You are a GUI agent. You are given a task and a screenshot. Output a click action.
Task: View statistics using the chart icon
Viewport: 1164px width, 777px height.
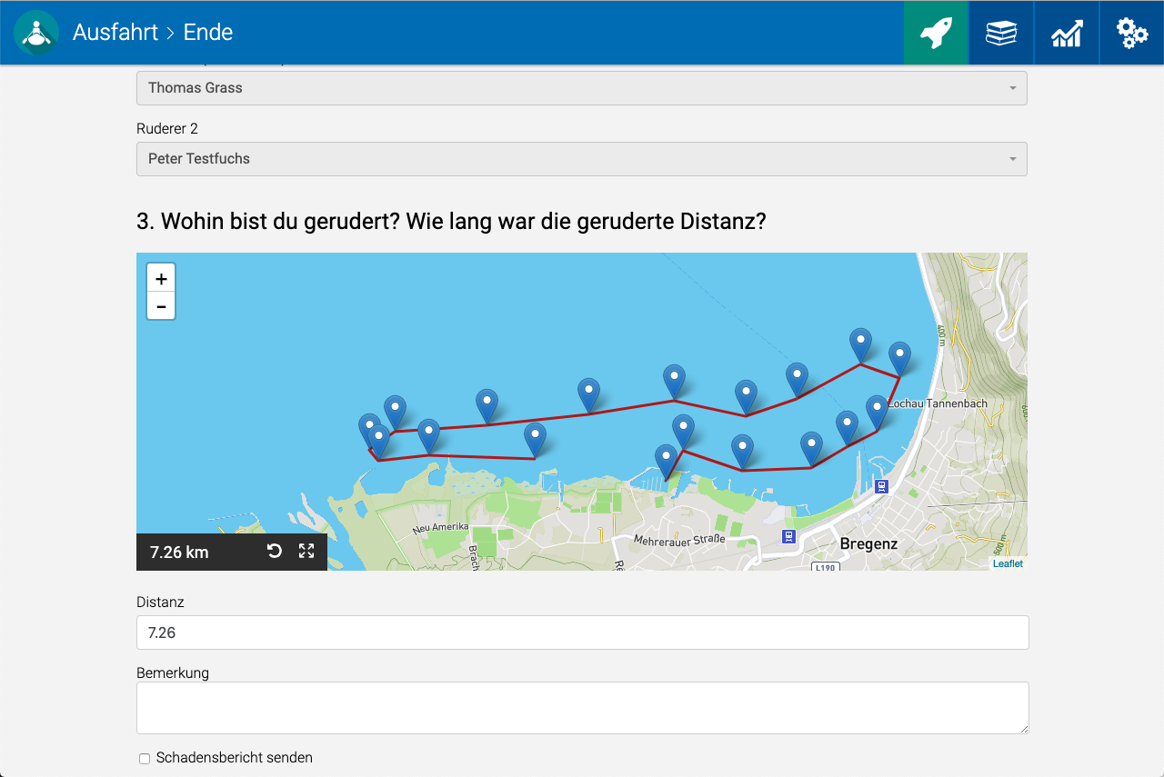pos(1067,32)
